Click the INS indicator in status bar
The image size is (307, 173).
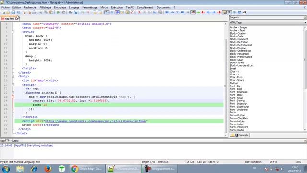(298, 162)
